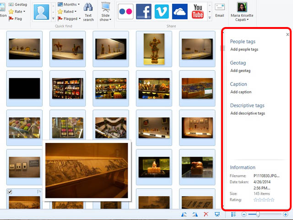Select the blue tiled map thumbnail
The width and height of the screenshot is (293, 220).
(x=197, y=88)
